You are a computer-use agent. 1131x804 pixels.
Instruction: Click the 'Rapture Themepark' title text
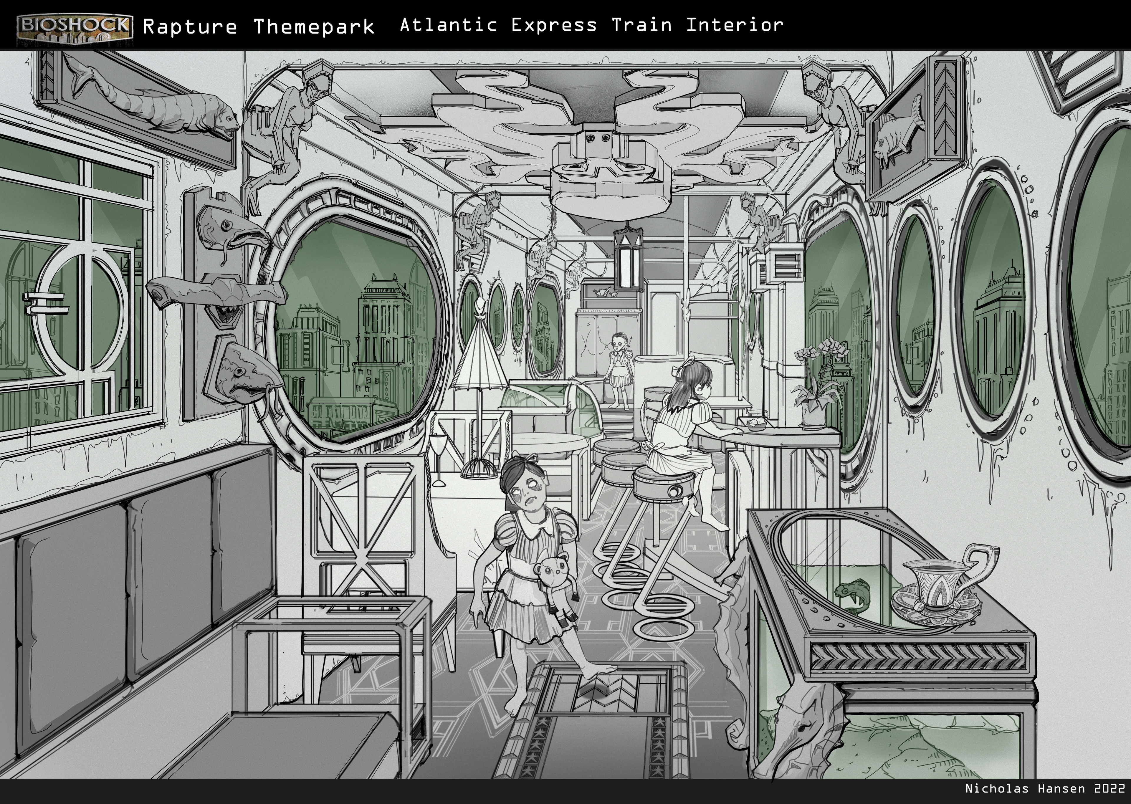click(x=258, y=27)
